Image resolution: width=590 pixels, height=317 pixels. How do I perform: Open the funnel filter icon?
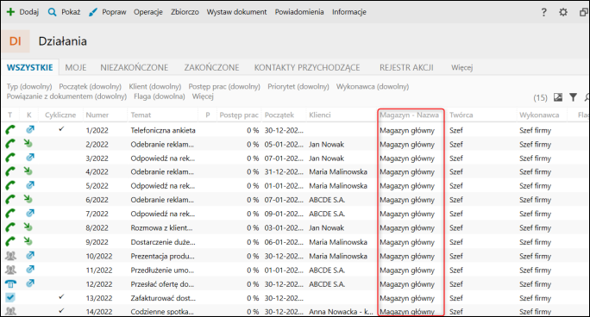pos(573,97)
